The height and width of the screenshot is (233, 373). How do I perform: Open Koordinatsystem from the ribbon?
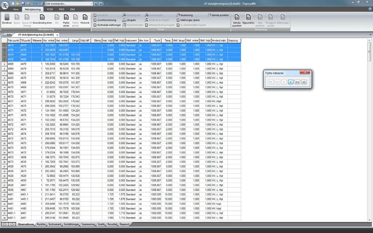(x=42, y=19)
